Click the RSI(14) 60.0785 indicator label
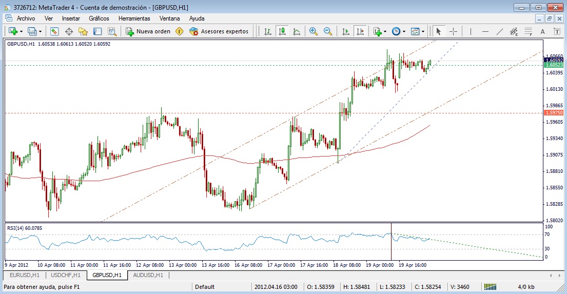The image size is (567, 294). [25, 228]
